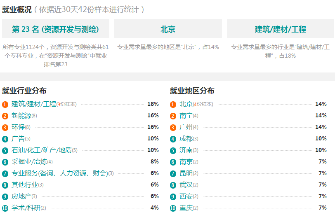Click the 9份样本 count after 建筑/建材/工程

coord(66,104)
